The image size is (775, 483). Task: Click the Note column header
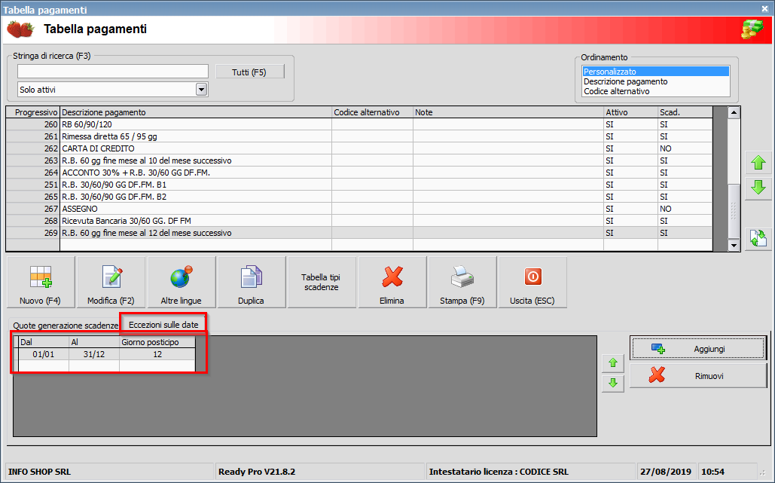(508, 112)
